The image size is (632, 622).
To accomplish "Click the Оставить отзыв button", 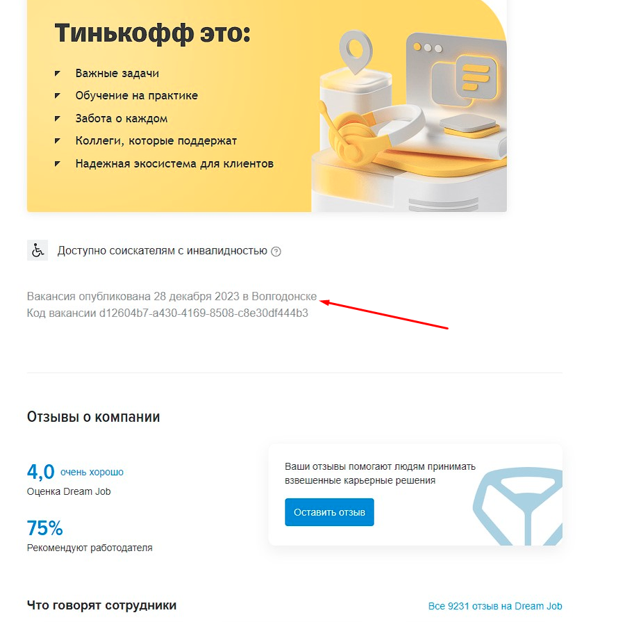I will point(329,512).
